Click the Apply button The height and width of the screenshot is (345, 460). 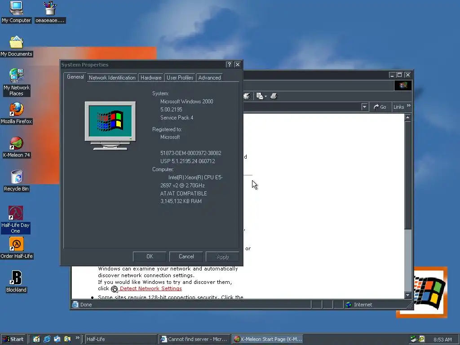tap(223, 257)
